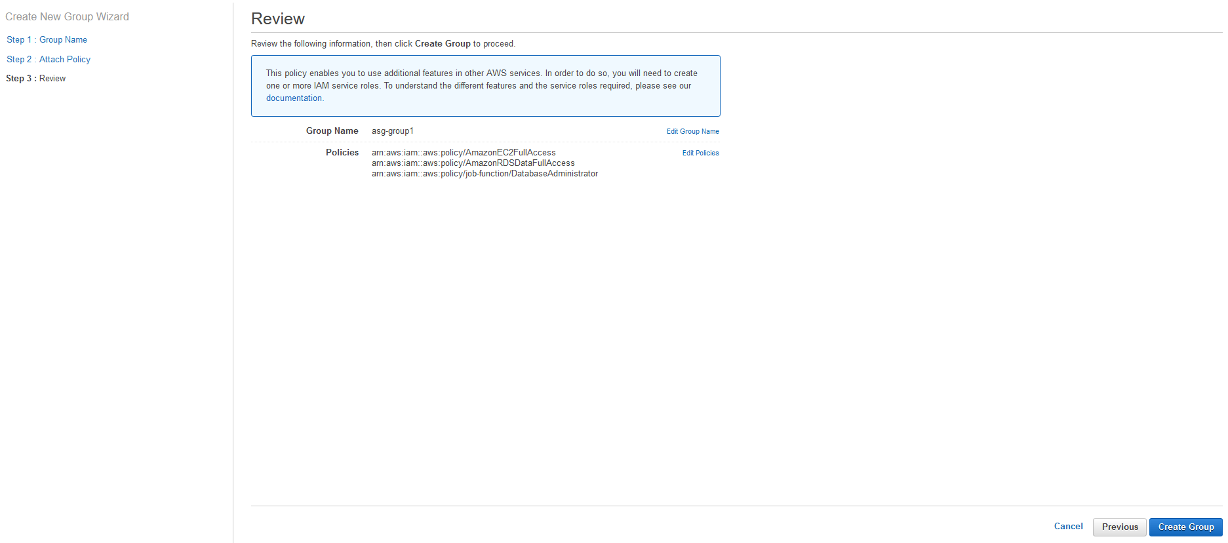The width and height of the screenshot is (1228, 543).
Task: Click the blue Create Group button
Action: tap(1185, 527)
